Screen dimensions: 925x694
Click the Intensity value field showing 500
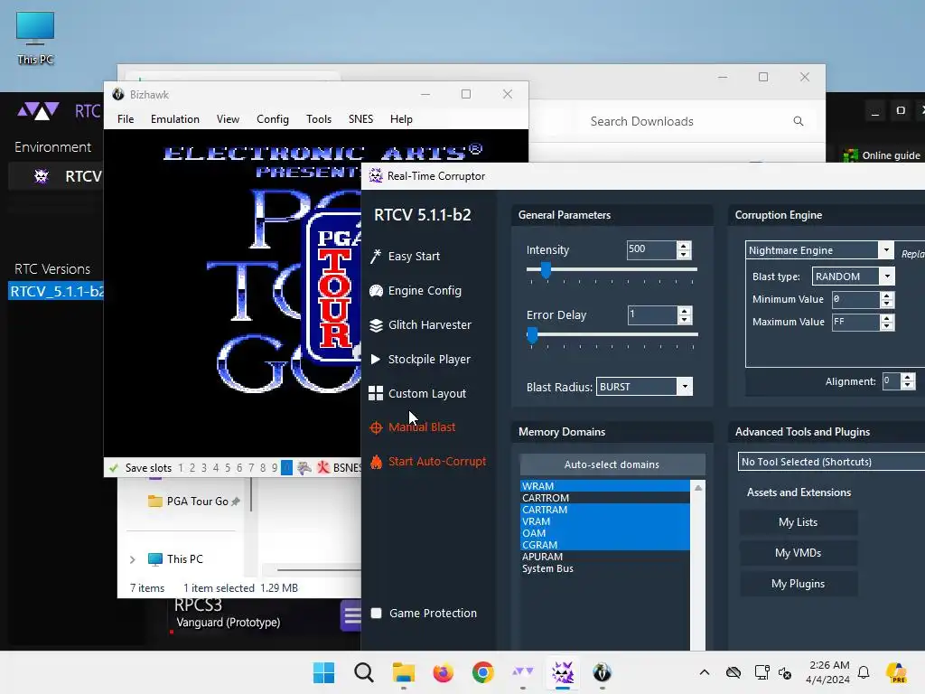tap(651, 249)
